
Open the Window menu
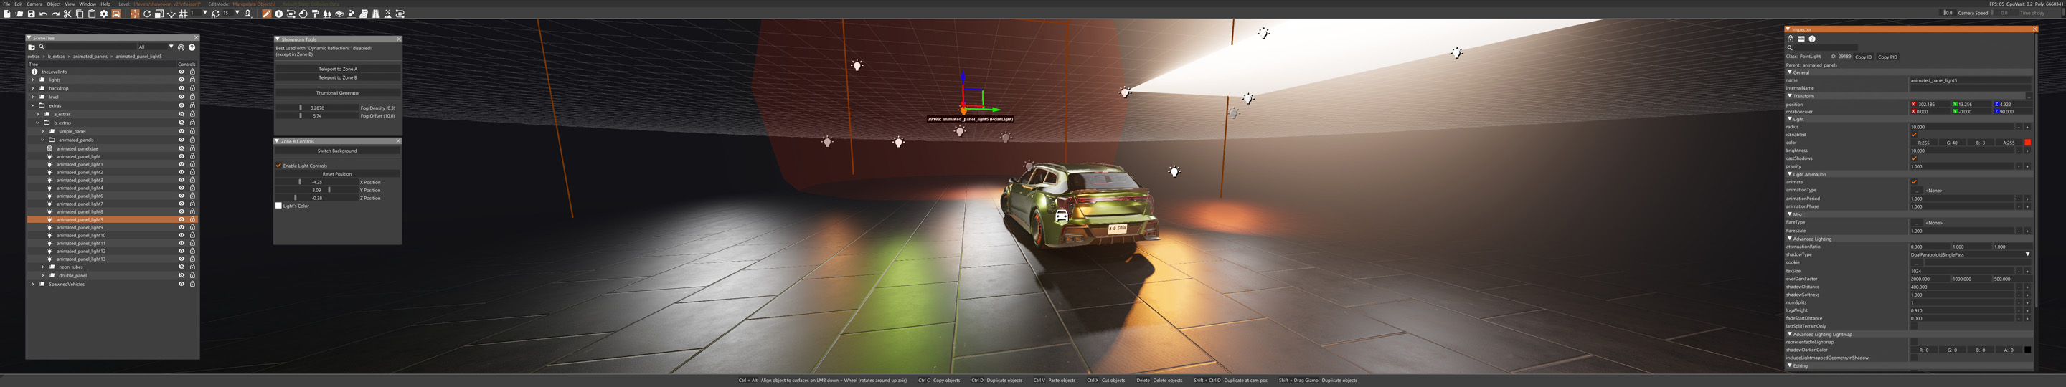coord(88,4)
